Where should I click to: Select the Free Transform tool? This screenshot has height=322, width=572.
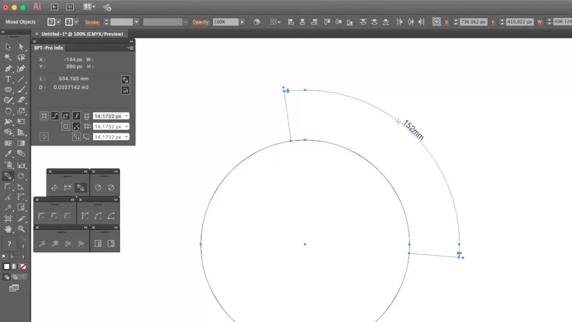(x=21, y=122)
